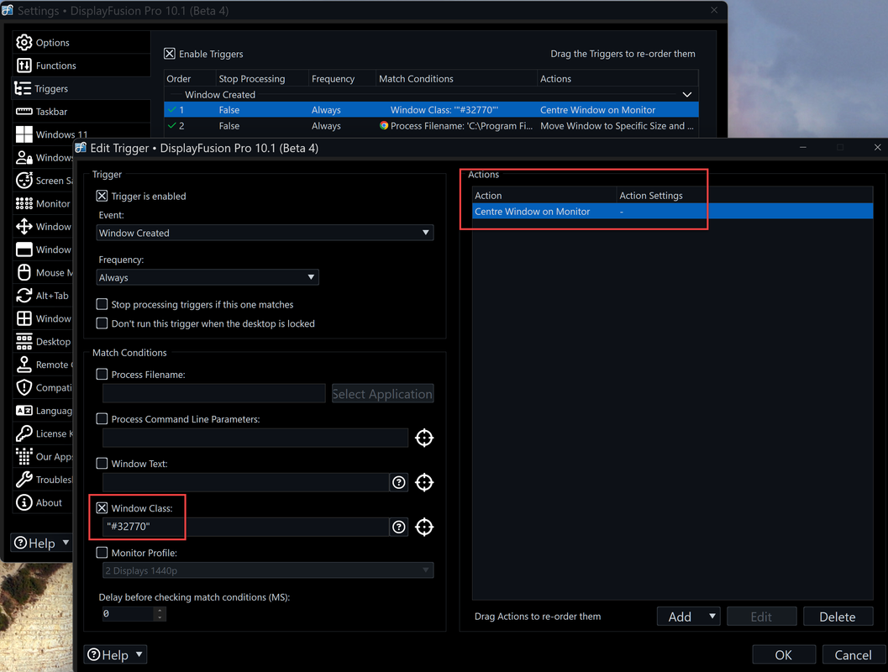Open Monitor settings sidebar item
The image size is (888, 672).
coord(43,203)
